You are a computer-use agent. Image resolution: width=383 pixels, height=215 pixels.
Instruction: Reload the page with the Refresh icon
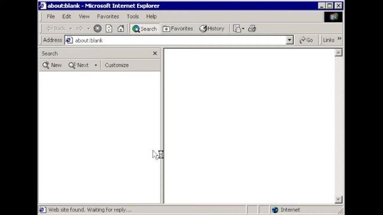109,29
